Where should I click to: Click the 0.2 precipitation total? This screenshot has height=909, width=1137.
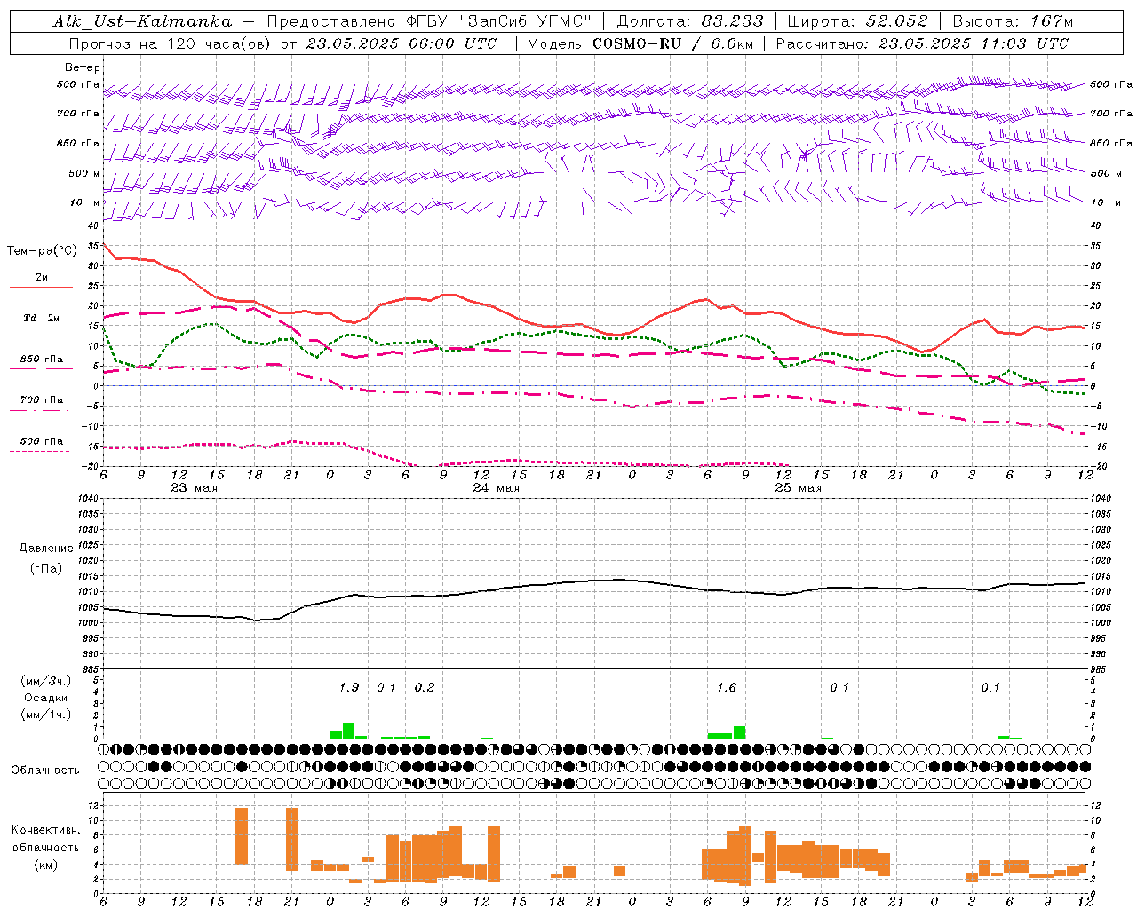(425, 688)
